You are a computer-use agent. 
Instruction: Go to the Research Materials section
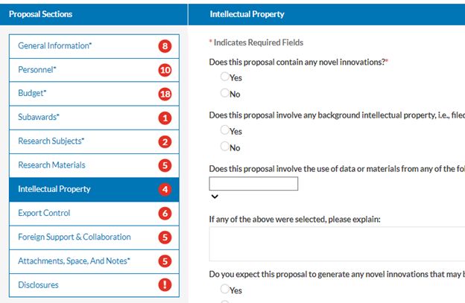click(x=51, y=165)
